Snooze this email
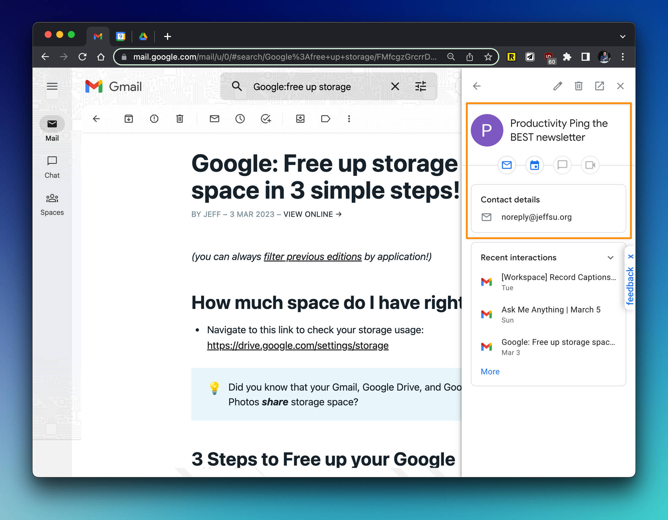The width and height of the screenshot is (668, 520). click(240, 118)
